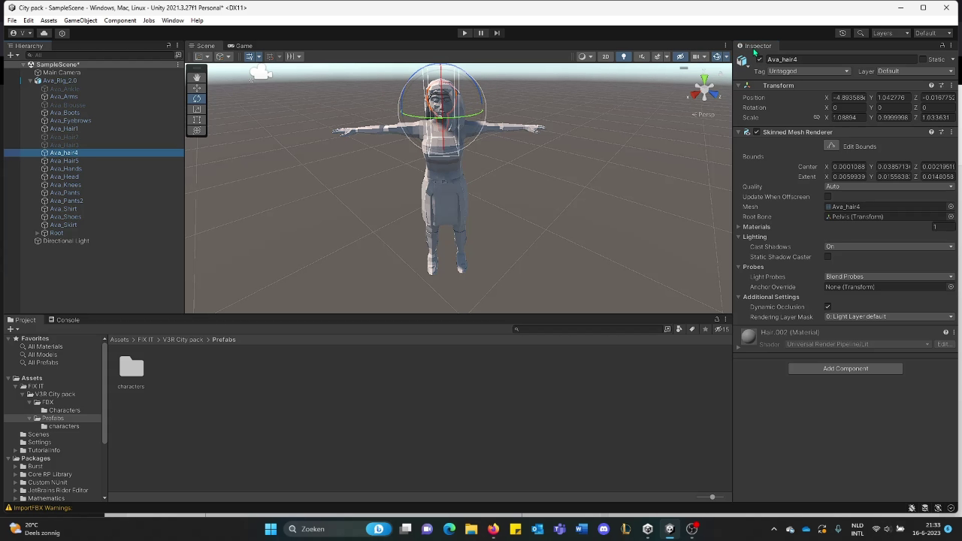Toggle scene lighting lightbulb

623,56
